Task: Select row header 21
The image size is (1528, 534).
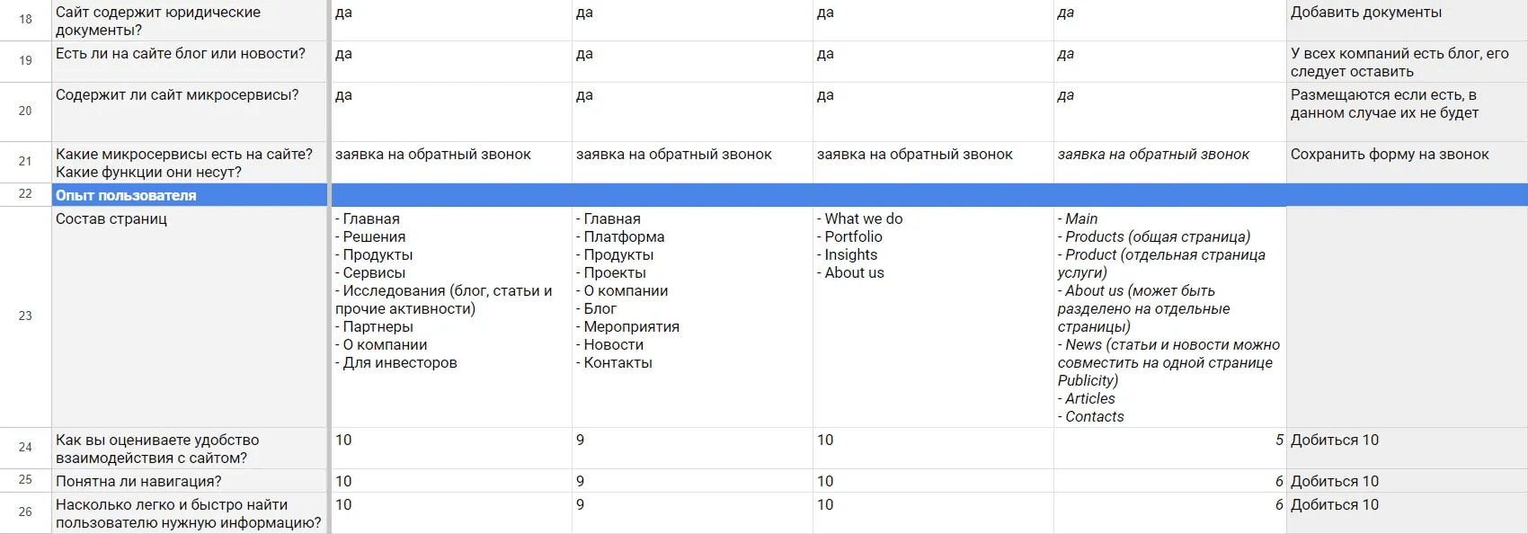Action: click(x=25, y=162)
